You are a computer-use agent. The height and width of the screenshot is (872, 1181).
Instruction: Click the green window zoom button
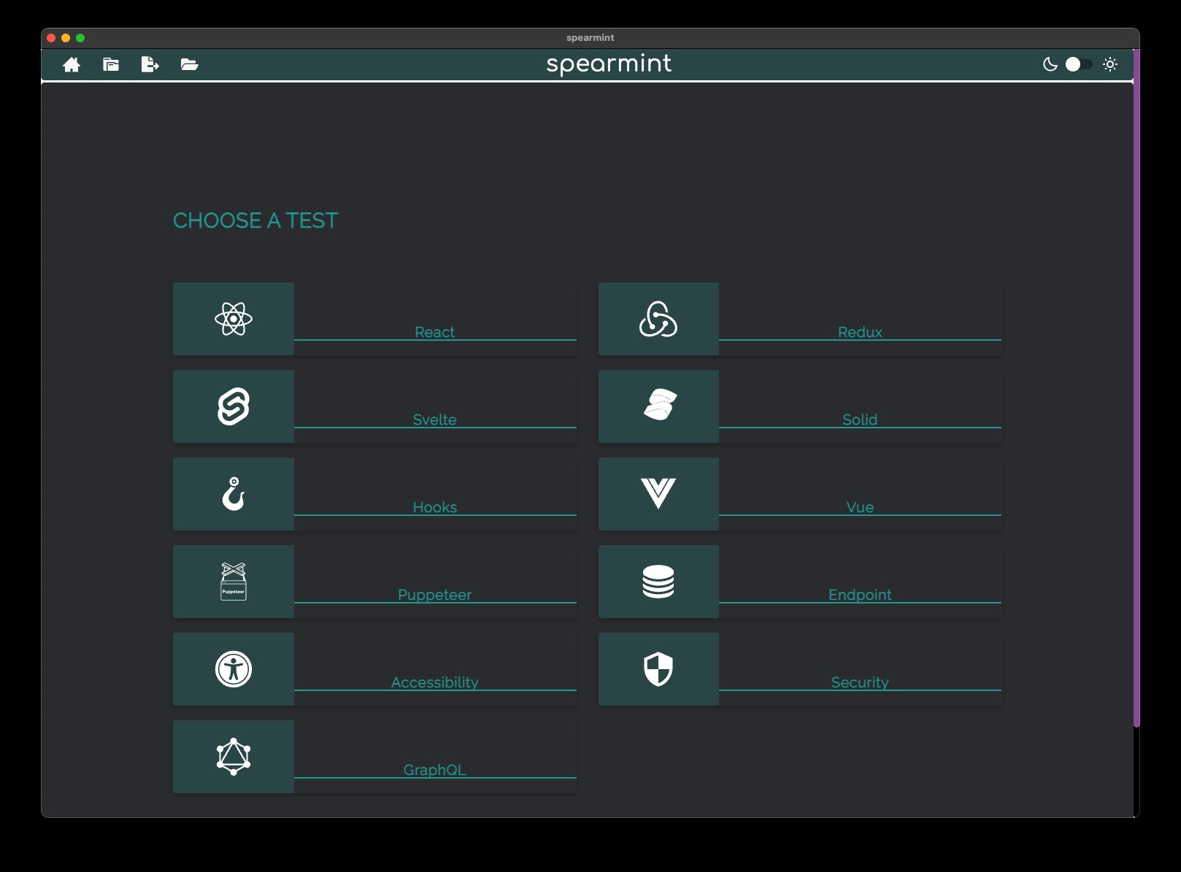(x=80, y=38)
